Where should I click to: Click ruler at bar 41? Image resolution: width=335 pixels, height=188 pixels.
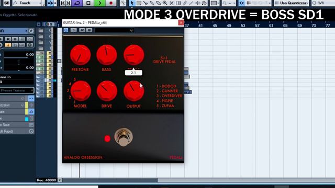coord(200,26)
